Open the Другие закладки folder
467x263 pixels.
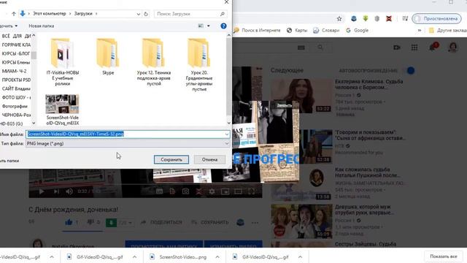pyautogui.click(x=447, y=31)
